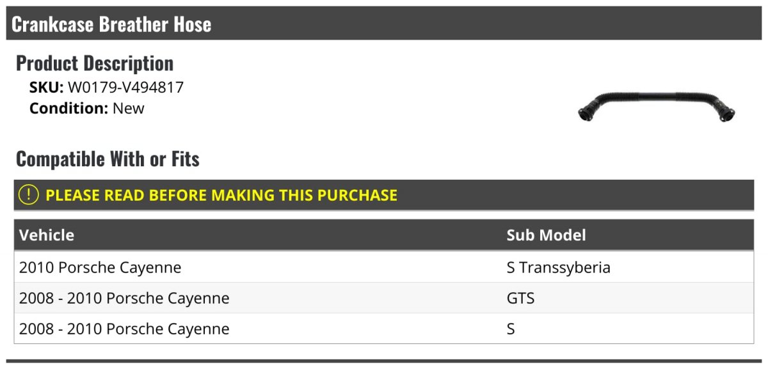Select the vehicle cell in last table row
Screen dimensions: 768x369
(124, 329)
